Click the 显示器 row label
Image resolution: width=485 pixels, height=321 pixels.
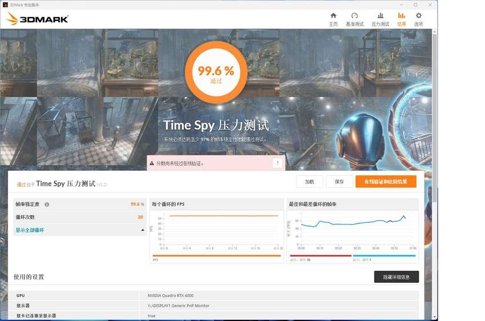(x=23, y=306)
